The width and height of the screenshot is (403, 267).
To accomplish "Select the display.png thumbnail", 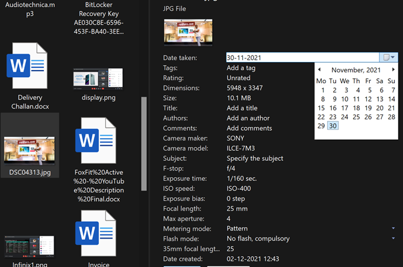I will click(x=98, y=79).
